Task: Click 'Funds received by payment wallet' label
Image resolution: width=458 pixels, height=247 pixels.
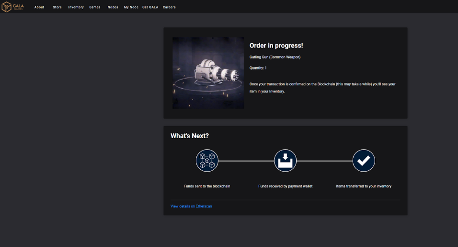Action: pos(286,186)
